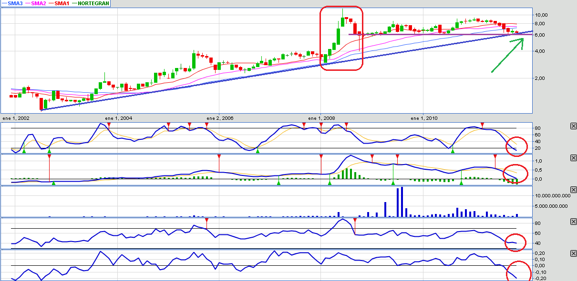Click the 2,00 price axis value
The image size is (577, 281).
[539, 78]
